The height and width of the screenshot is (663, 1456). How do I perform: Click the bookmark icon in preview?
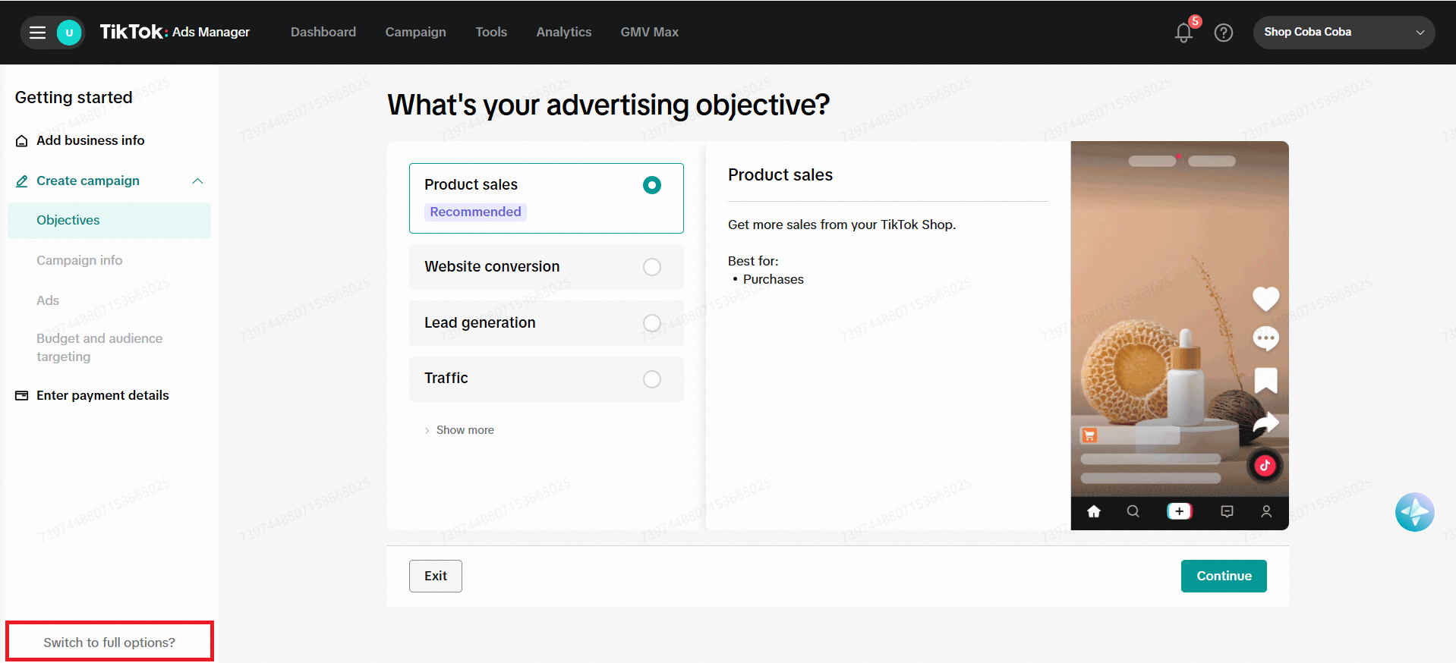(1265, 380)
